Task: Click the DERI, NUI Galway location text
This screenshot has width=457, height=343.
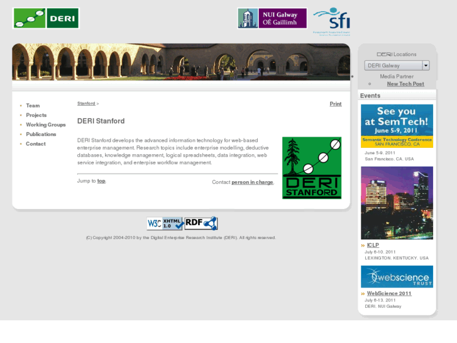Action: coord(383,306)
